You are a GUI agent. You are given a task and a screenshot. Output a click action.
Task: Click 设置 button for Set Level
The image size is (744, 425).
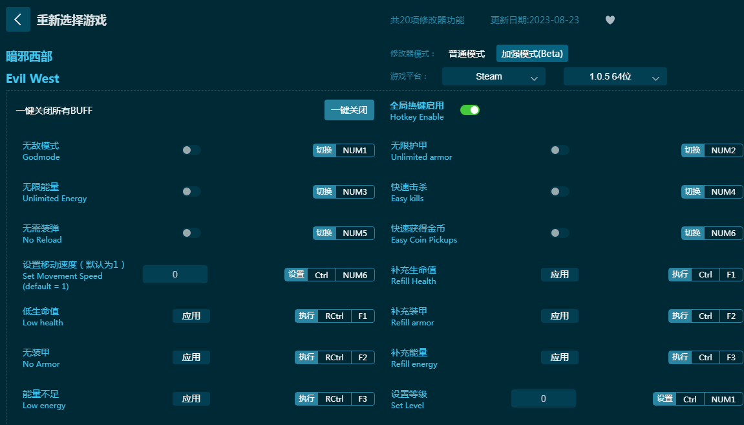pos(664,399)
